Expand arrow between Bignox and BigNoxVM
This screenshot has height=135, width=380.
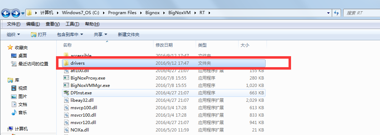tap(164, 13)
